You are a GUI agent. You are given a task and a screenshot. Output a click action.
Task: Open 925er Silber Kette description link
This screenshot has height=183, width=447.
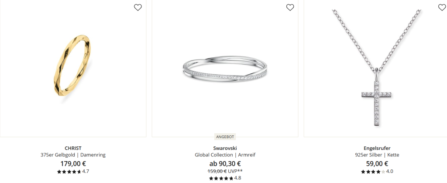[377, 155]
